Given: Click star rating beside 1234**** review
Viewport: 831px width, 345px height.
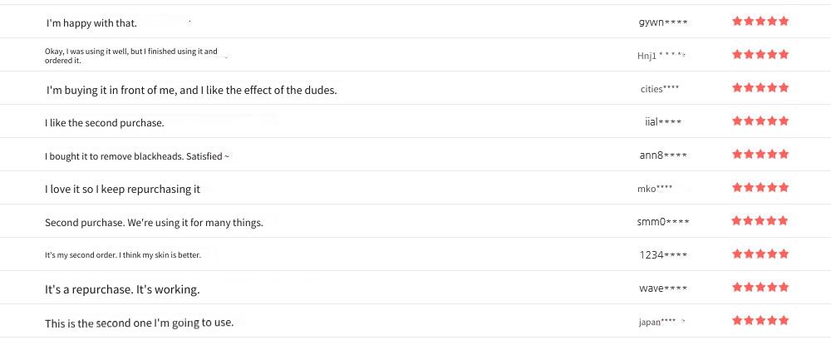Looking at the screenshot, I should tap(760, 254).
